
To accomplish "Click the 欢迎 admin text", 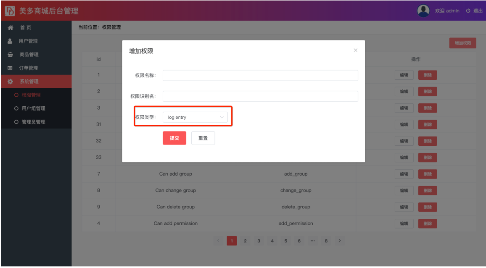I will click(447, 11).
